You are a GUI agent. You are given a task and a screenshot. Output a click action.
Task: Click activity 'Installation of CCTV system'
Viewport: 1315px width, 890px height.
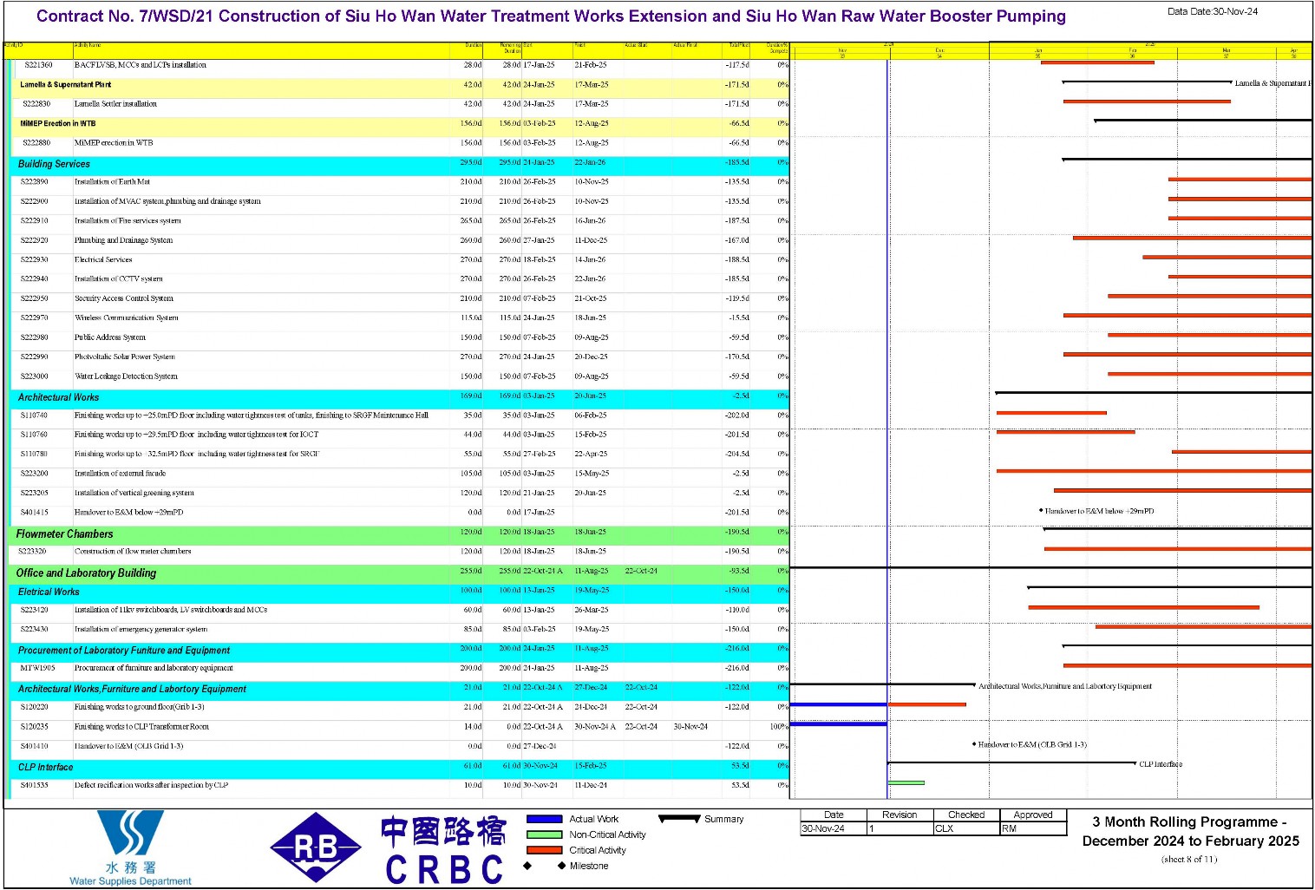click(x=118, y=279)
